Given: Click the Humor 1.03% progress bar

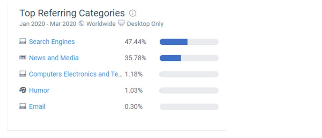Looking at the screenshot, I should (x=189, y=90).
